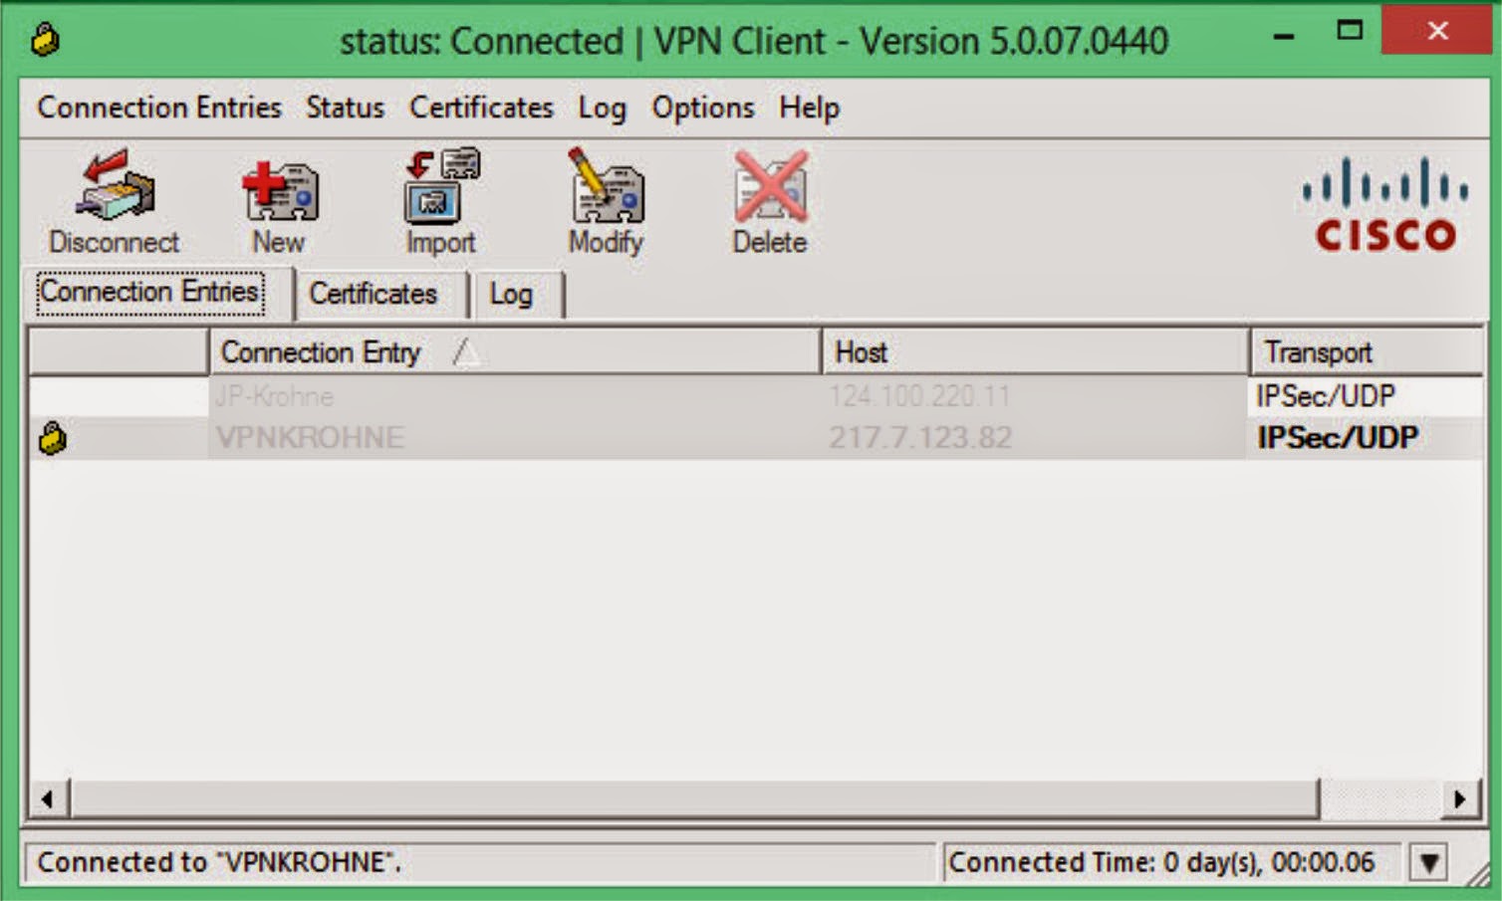This screenshot has height=901, width=1502.
Task: Select the VPNKROHNE connection entry
Action: tap(310, 438)
